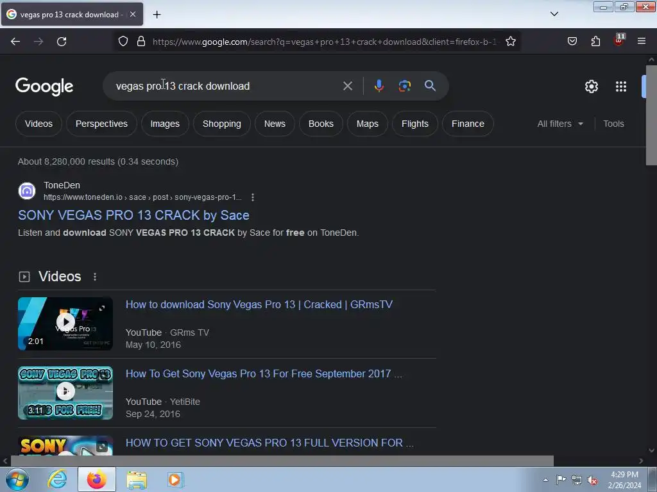The width and height of the screenshot is (657, 492).
Task: Click the Google logo
Action: pyautogui.click(x=44, y=86)
